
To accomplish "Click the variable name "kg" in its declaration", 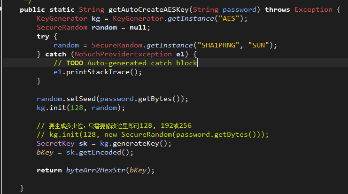I will (x=96, y=19).
